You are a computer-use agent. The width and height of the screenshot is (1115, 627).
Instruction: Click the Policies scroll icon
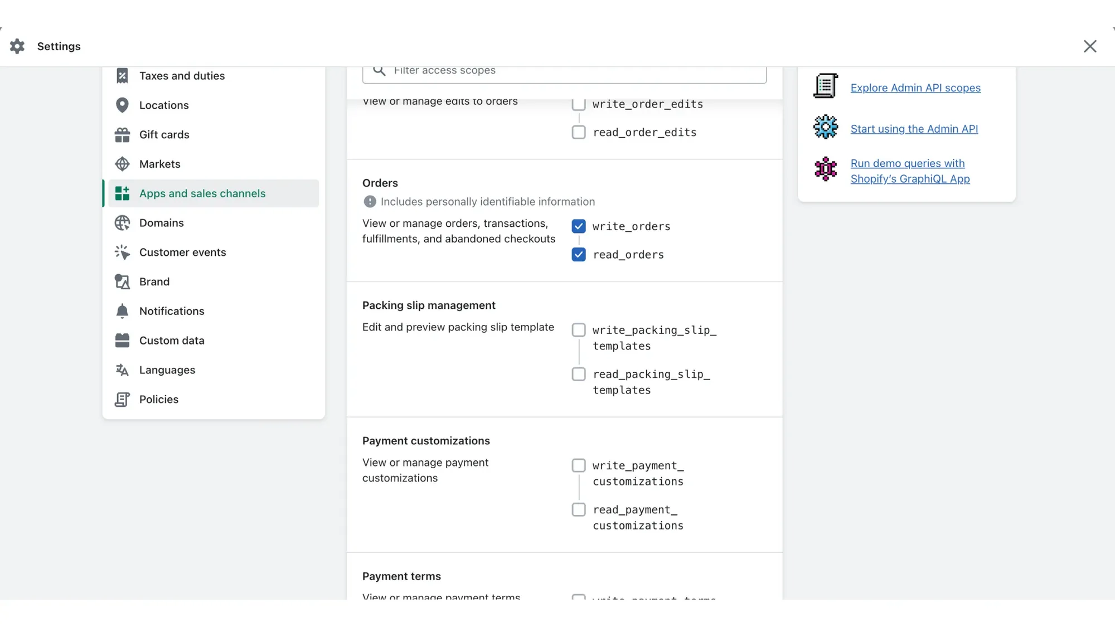point(122,399)
